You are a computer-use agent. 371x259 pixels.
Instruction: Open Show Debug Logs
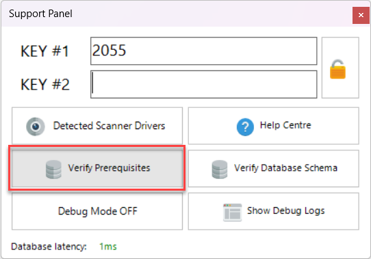(274, 211)
